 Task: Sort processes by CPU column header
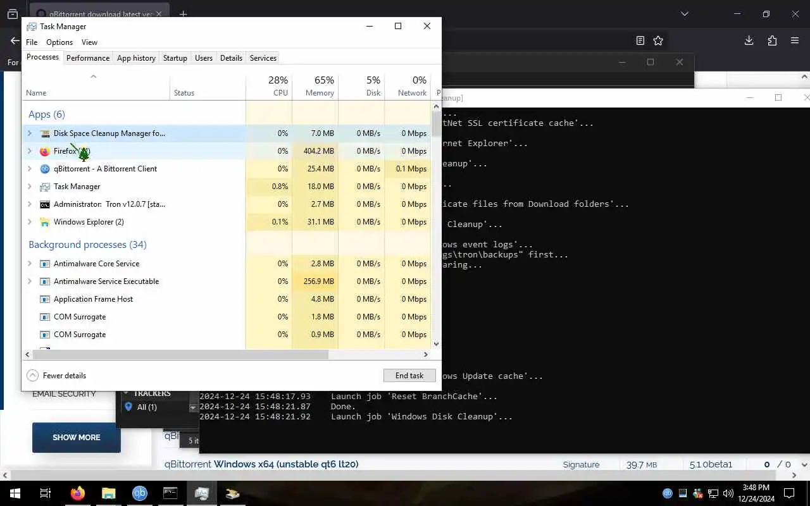(269, 87)
